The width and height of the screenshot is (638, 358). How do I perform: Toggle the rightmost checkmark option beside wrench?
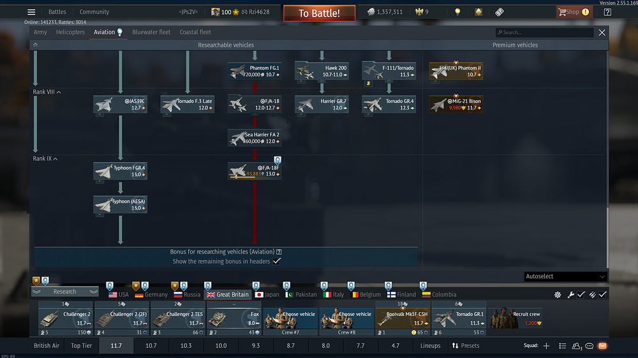[603, 294]
